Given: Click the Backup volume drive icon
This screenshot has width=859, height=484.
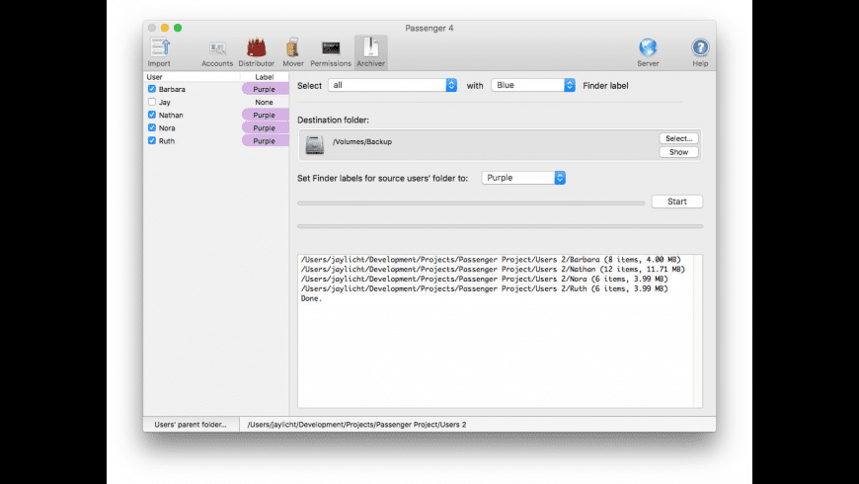Looking at the screenshot, I should (314, 145).
